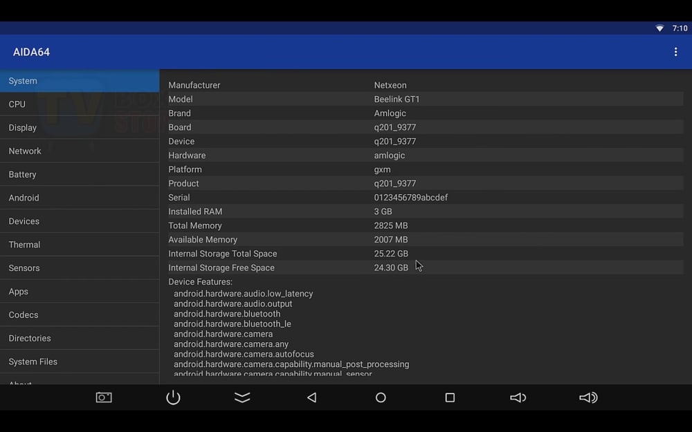This screenshot has height=432, width=692.
Task: Select the Manufacturer row label
Action: 194,85
